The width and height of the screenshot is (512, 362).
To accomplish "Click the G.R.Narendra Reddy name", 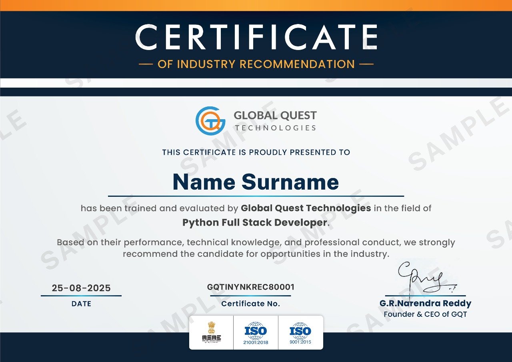I will 426,303.
